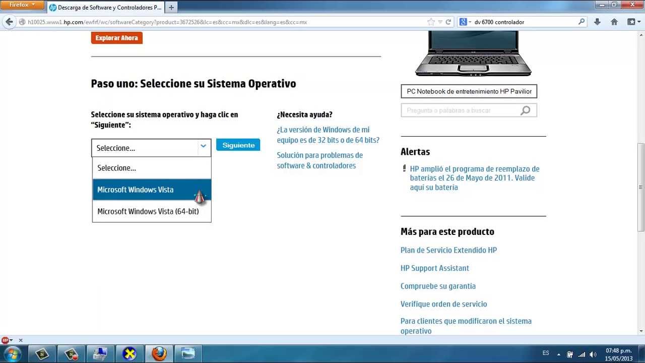This screenshot has width=645, height=363.
Task: Focus the Pregunta o palabras a buscar field
Action: (460, 110)
